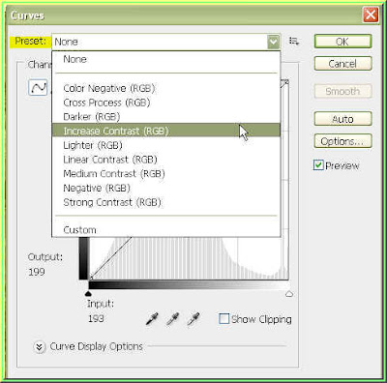Choose the None preset in the list

tap(166, 59)
